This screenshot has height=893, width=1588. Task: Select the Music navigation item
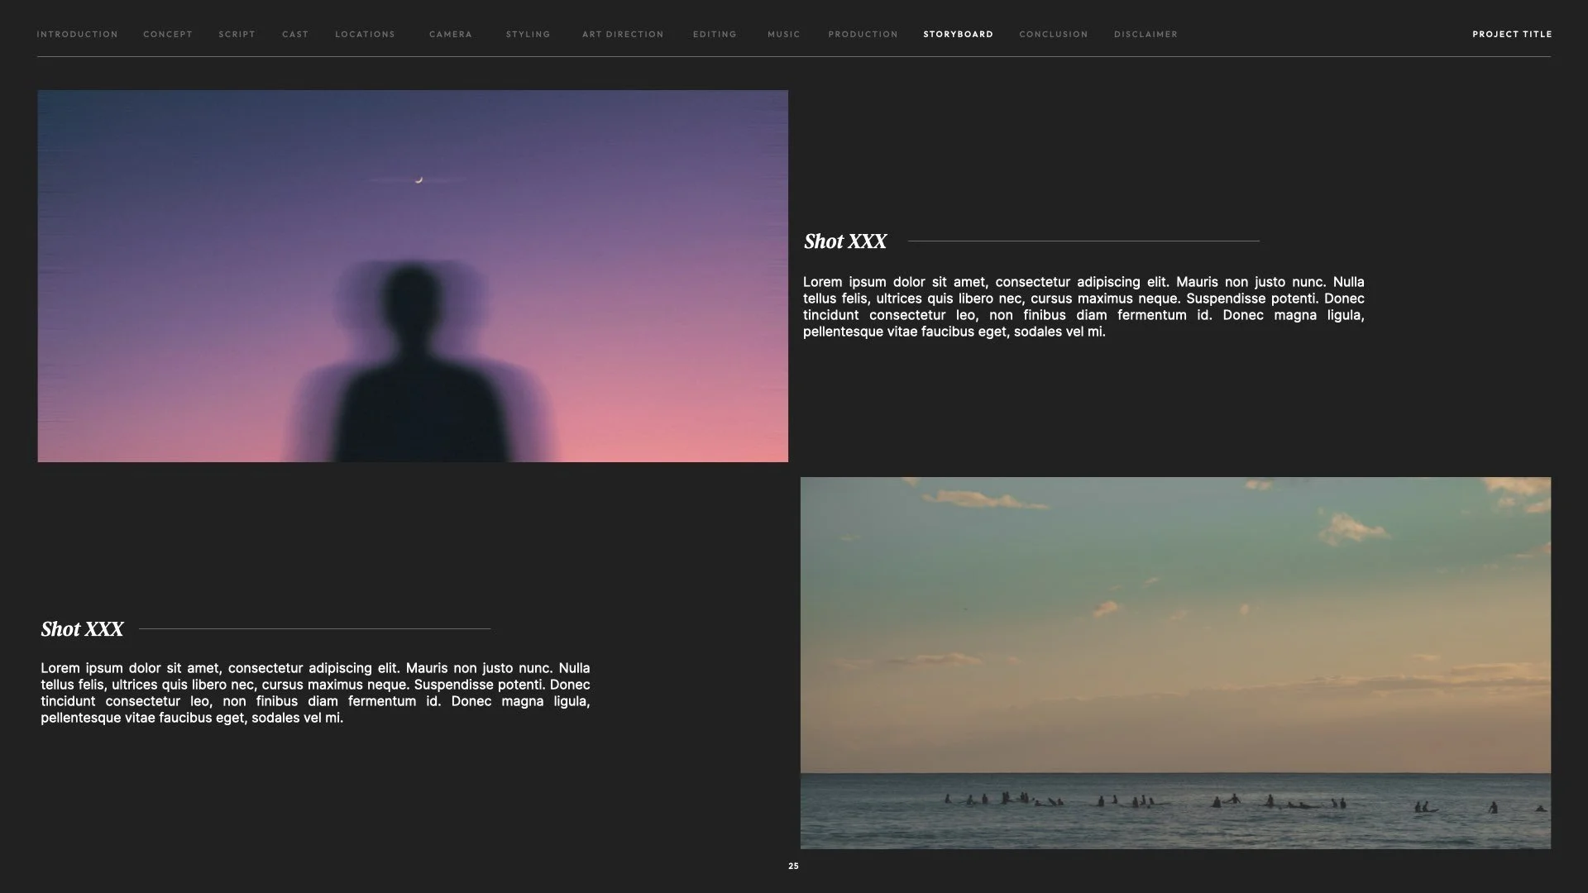783,34
